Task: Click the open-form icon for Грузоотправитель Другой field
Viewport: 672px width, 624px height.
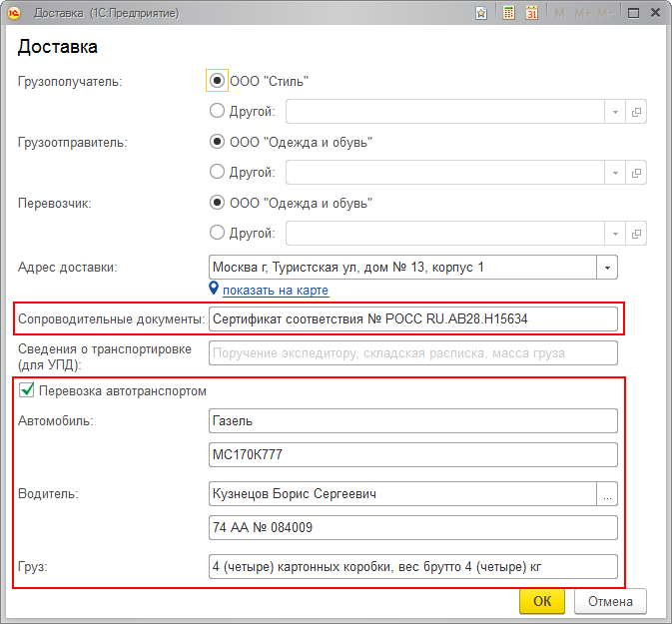Action: coord(636,173)
